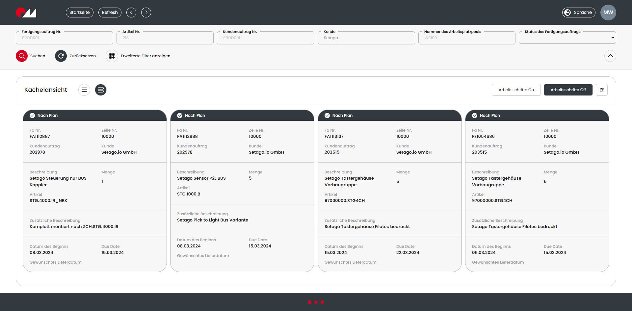Focus the Fertigungsauftrag Nr. field

65,38
